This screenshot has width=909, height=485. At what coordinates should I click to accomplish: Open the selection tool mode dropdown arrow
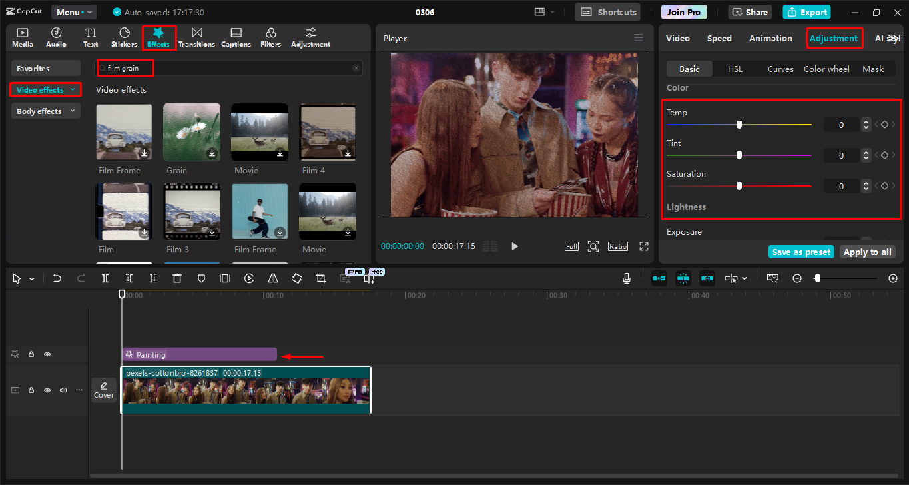(x=32, y=279)
